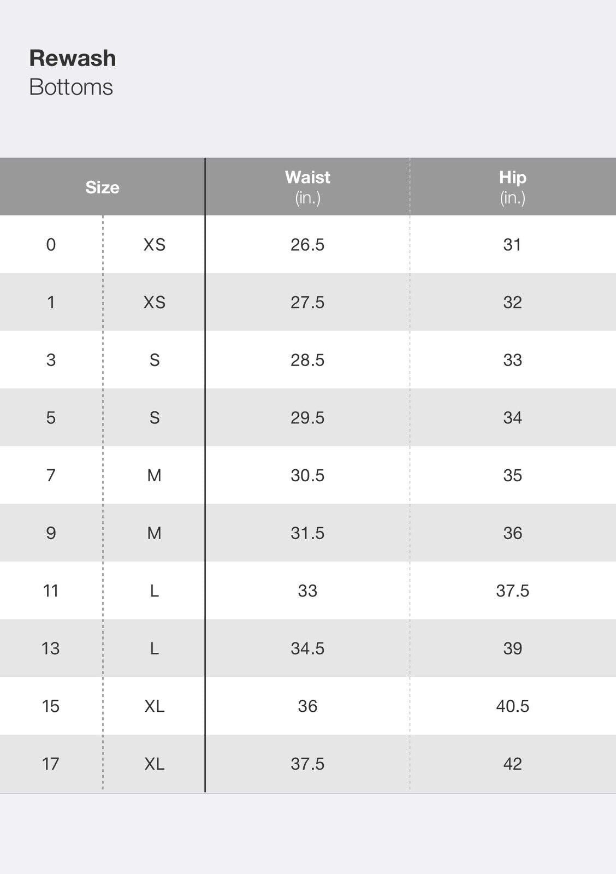Select the 30.5 waist measurement

307,475
